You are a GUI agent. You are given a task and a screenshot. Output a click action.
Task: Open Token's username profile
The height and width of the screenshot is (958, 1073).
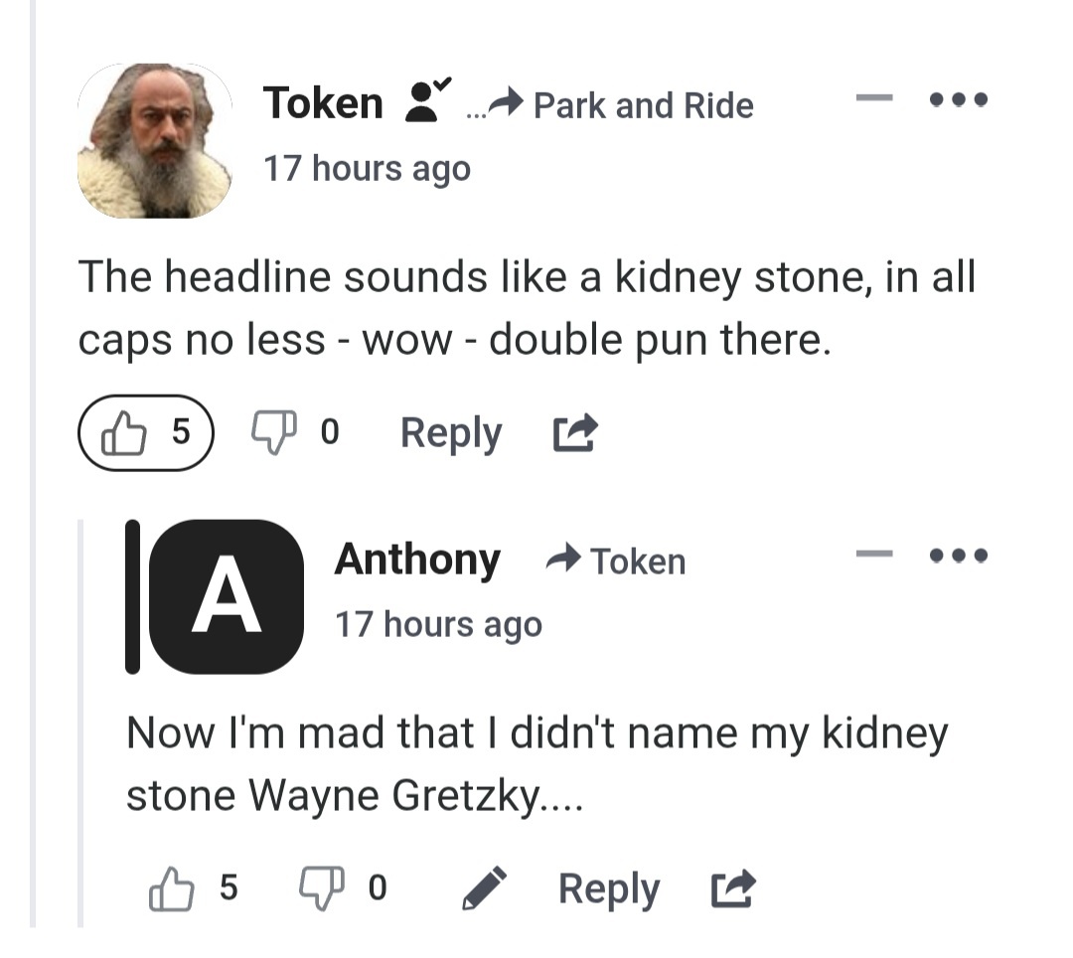point(323,103)
